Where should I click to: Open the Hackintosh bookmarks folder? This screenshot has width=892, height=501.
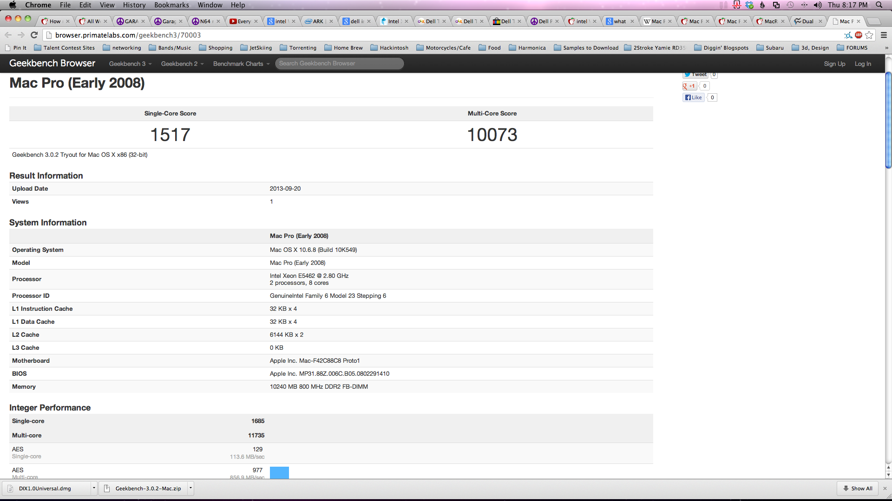(389, 48)
